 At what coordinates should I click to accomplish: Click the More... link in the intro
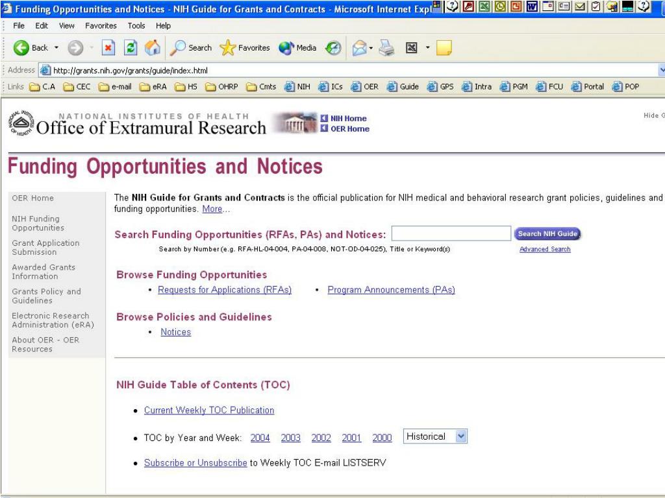click(x=216, y=209)
